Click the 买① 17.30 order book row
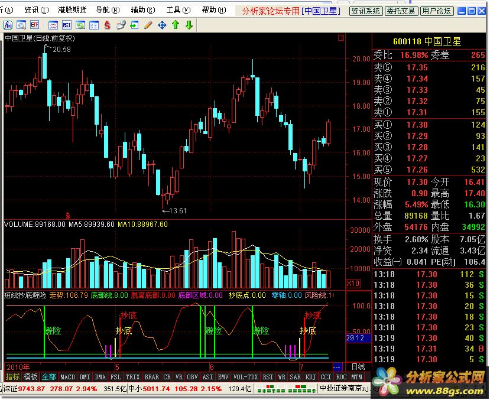Viewport: 490px width, 400px height. (429, 125)
